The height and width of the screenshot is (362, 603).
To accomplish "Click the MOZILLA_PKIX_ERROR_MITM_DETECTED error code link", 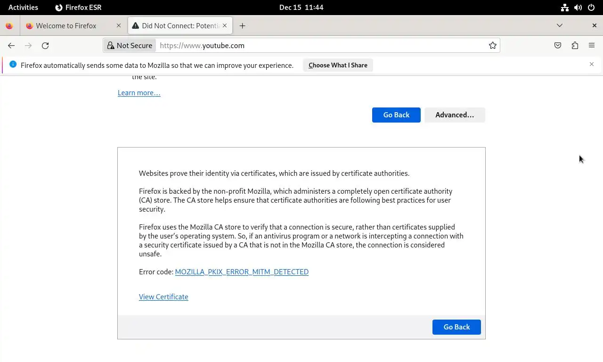I will tap(242, 272).
